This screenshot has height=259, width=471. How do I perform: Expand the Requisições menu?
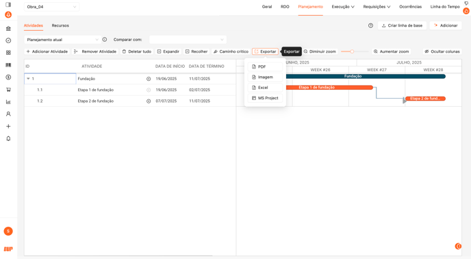[377, 7]
